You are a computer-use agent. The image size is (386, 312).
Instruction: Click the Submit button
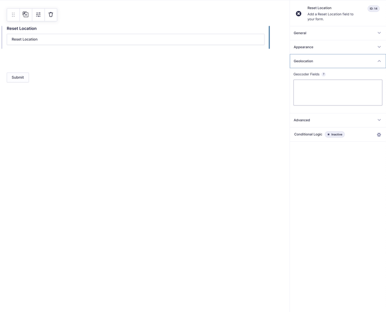click(x=17, y=77)
